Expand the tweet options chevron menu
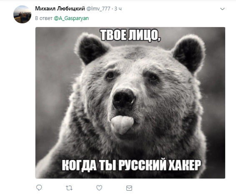This screenshot has width=236, height=194. coord(222,9)
